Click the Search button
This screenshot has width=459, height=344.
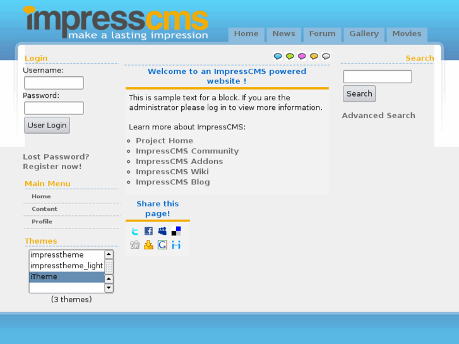pyautogui.click(x=359, y=93)
